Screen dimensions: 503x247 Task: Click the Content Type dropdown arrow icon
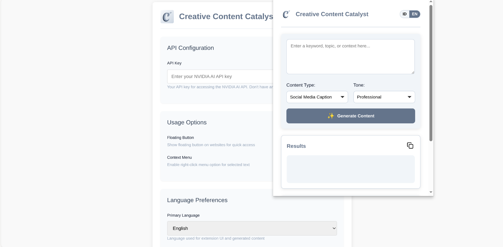point(342,97)
